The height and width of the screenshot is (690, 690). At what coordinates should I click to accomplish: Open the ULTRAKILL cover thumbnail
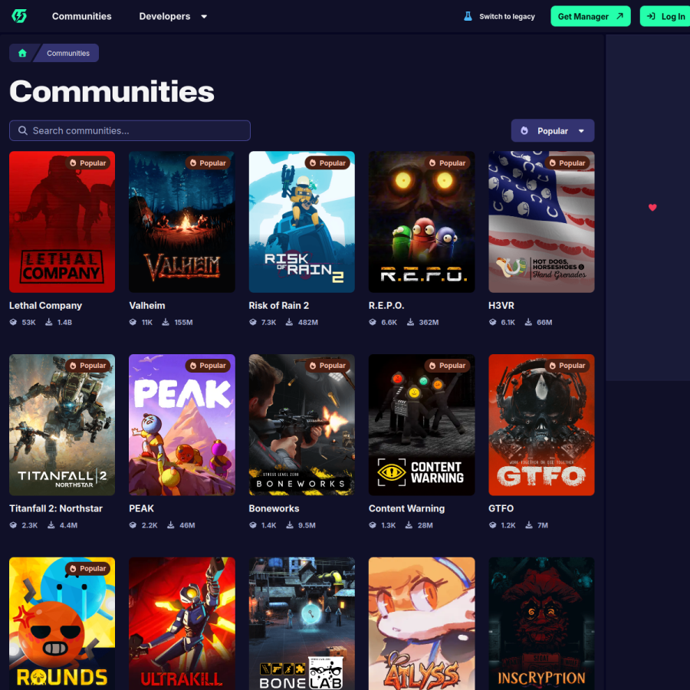[x=182, y=623]
